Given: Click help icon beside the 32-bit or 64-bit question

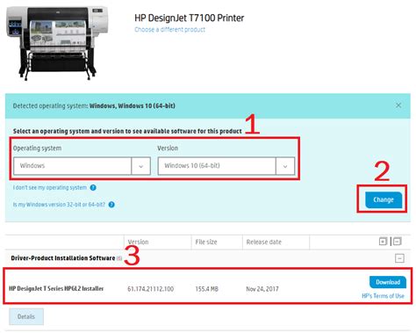Looking at the screenshot, I should pyautogui.click(x=111, y=205).
